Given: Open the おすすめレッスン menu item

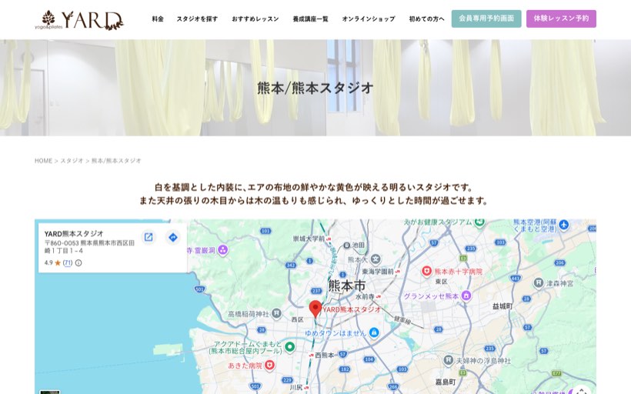Looking at the screenshot, I should (x=255, y=19).
